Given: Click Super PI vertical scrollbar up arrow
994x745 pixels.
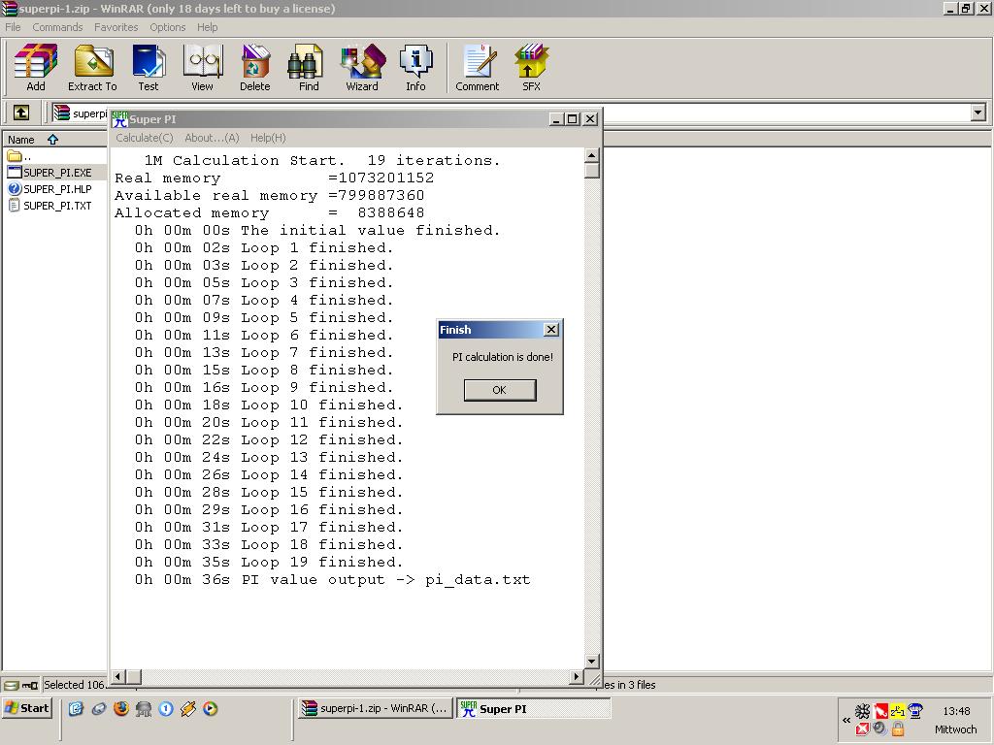Looking at the screenshot, I should (592, 155).
